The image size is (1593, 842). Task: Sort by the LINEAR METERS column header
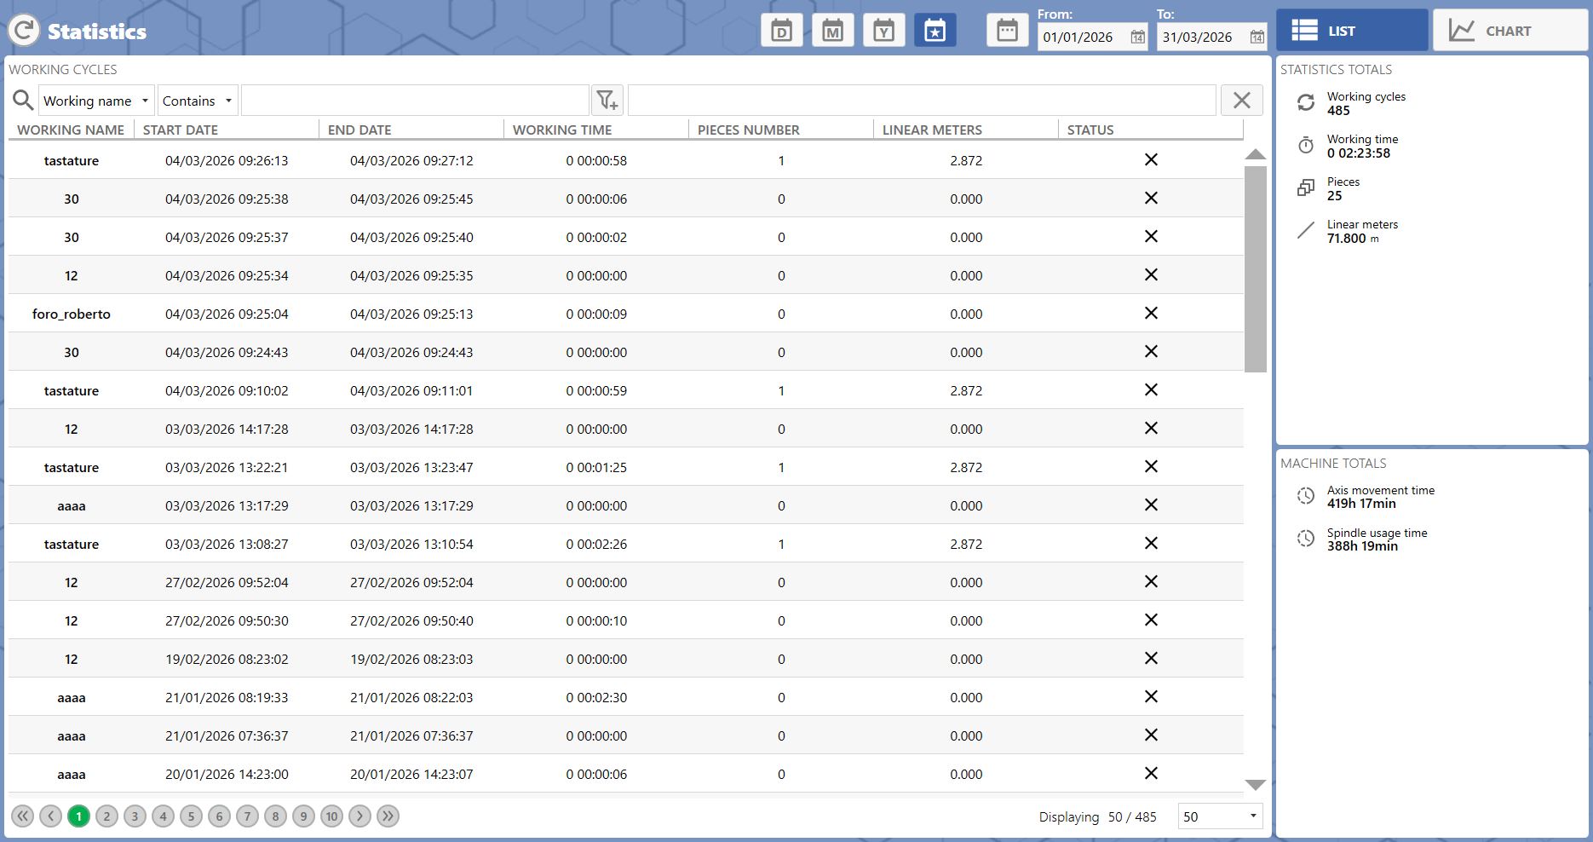pyautogui.click(x=932, y=130)
